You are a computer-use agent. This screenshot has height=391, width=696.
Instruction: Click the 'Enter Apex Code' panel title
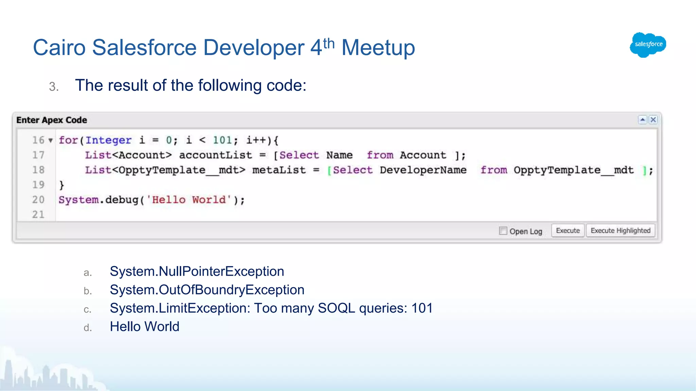(x=52, y=120)
